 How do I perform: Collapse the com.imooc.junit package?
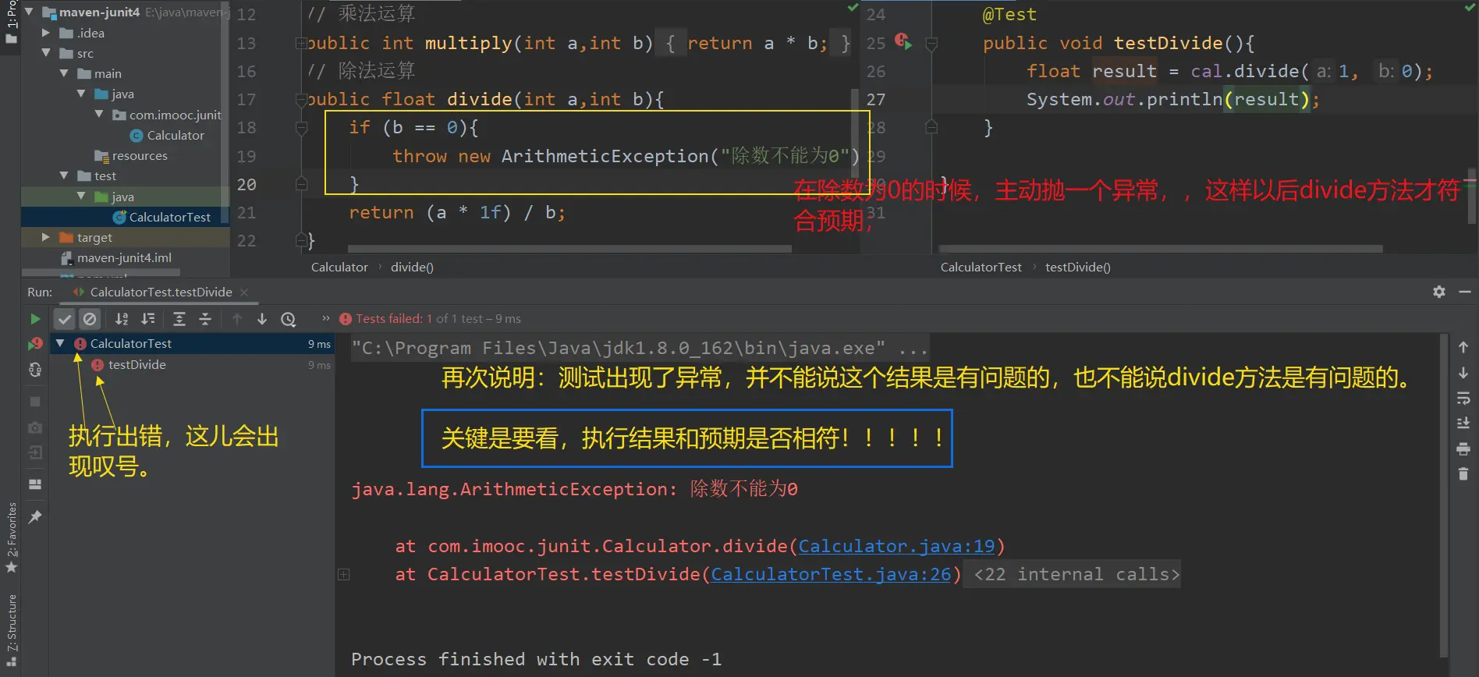99,115
